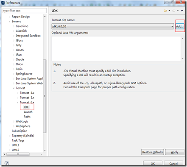Click the forward navigation arrow icon
Image resolution: width=187 pixels, height=167 pixels.
click(173, 11)
